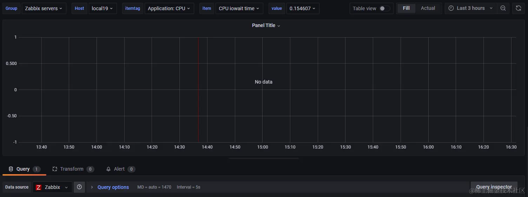Click the zoom out time range icon

[x=503, y=8]
